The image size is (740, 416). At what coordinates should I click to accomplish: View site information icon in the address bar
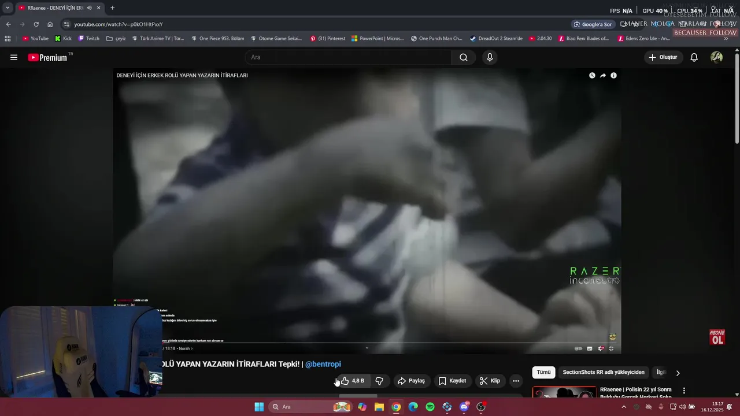pyautogui.click(x=66, y=24)
